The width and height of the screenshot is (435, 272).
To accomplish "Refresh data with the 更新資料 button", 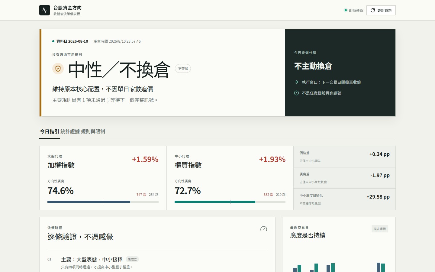I will coord(381,10).
